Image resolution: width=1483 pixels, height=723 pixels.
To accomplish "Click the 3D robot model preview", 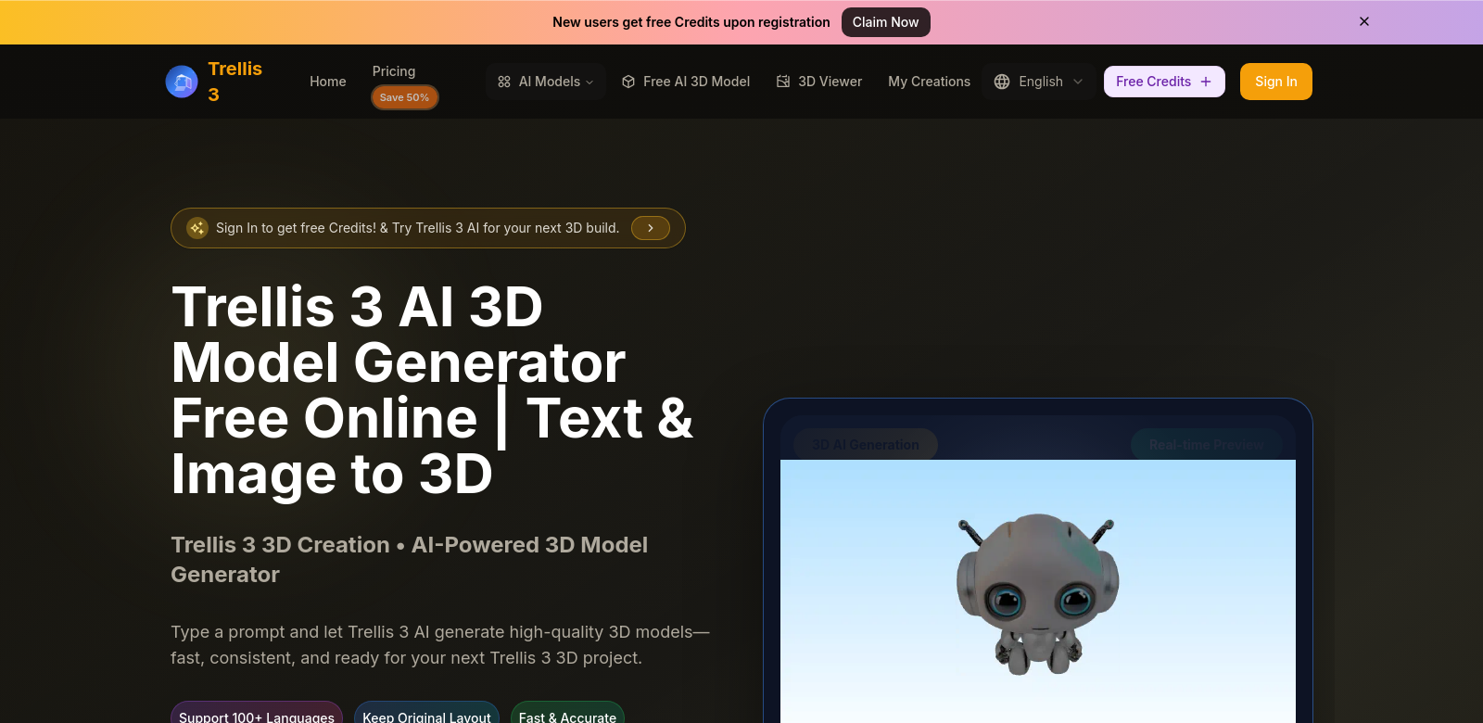I will point(1038,593).
